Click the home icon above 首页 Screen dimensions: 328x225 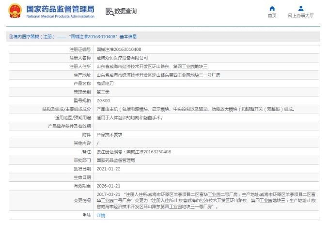272,8
